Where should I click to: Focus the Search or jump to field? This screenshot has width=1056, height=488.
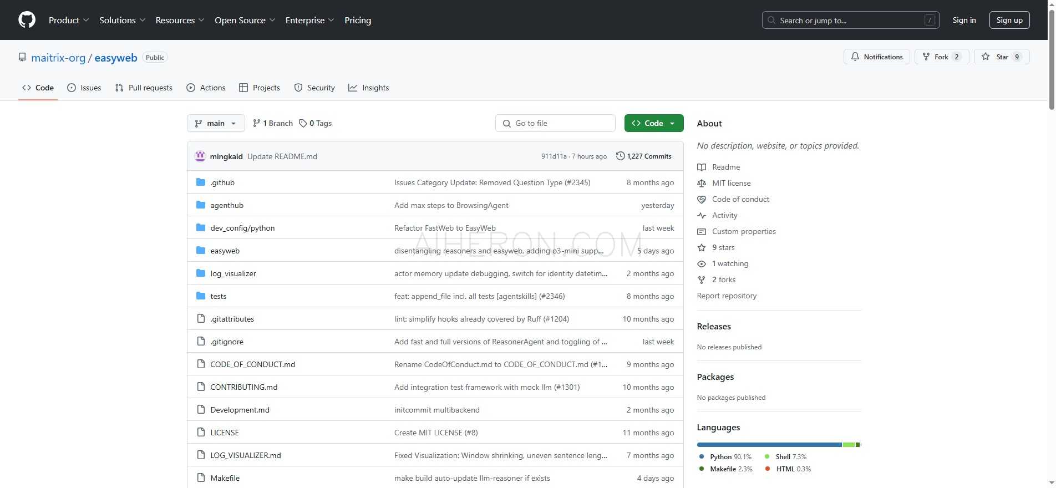coord(851,20)
